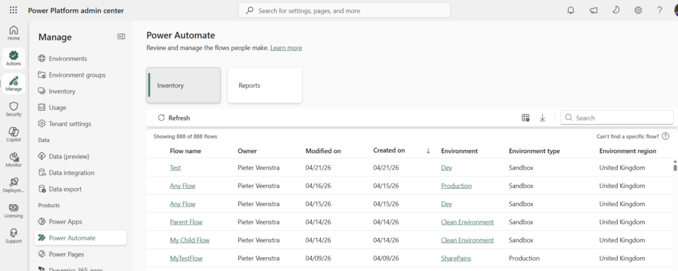Open Deployment in the left rail
Viewport: 678px width, 271px height.
pos(13,185)
